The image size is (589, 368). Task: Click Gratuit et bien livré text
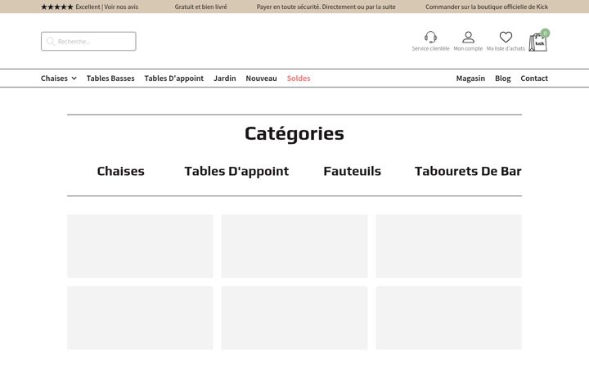pos(200,7)
